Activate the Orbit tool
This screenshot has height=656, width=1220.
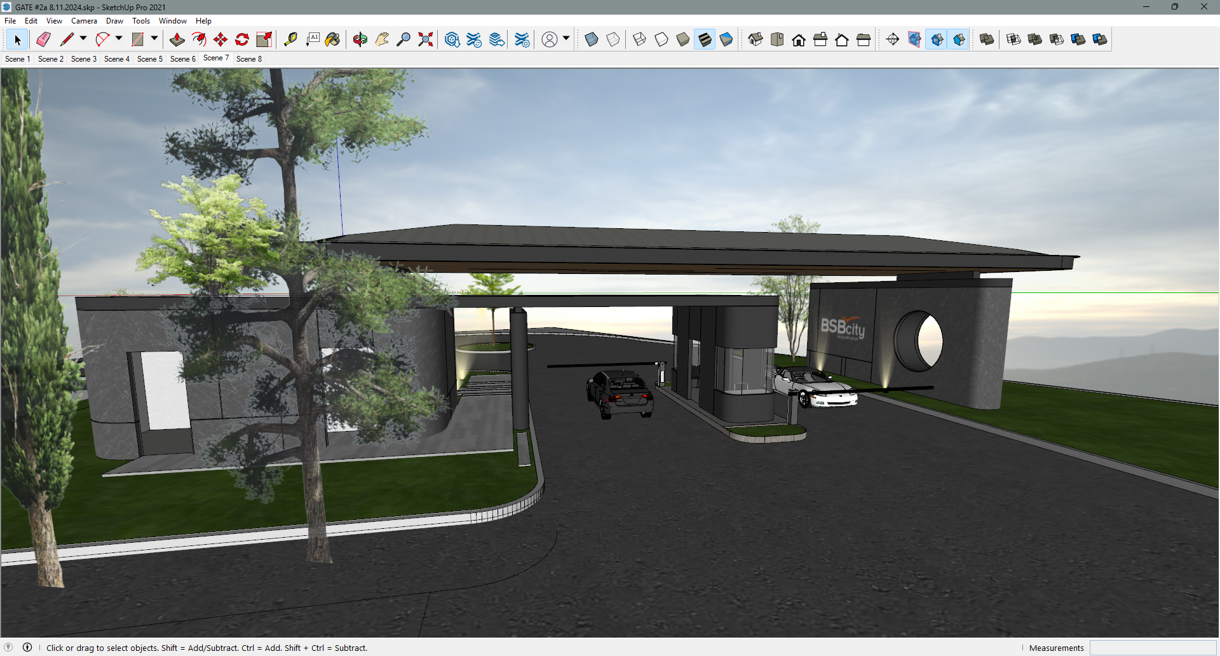click(360, 39)
